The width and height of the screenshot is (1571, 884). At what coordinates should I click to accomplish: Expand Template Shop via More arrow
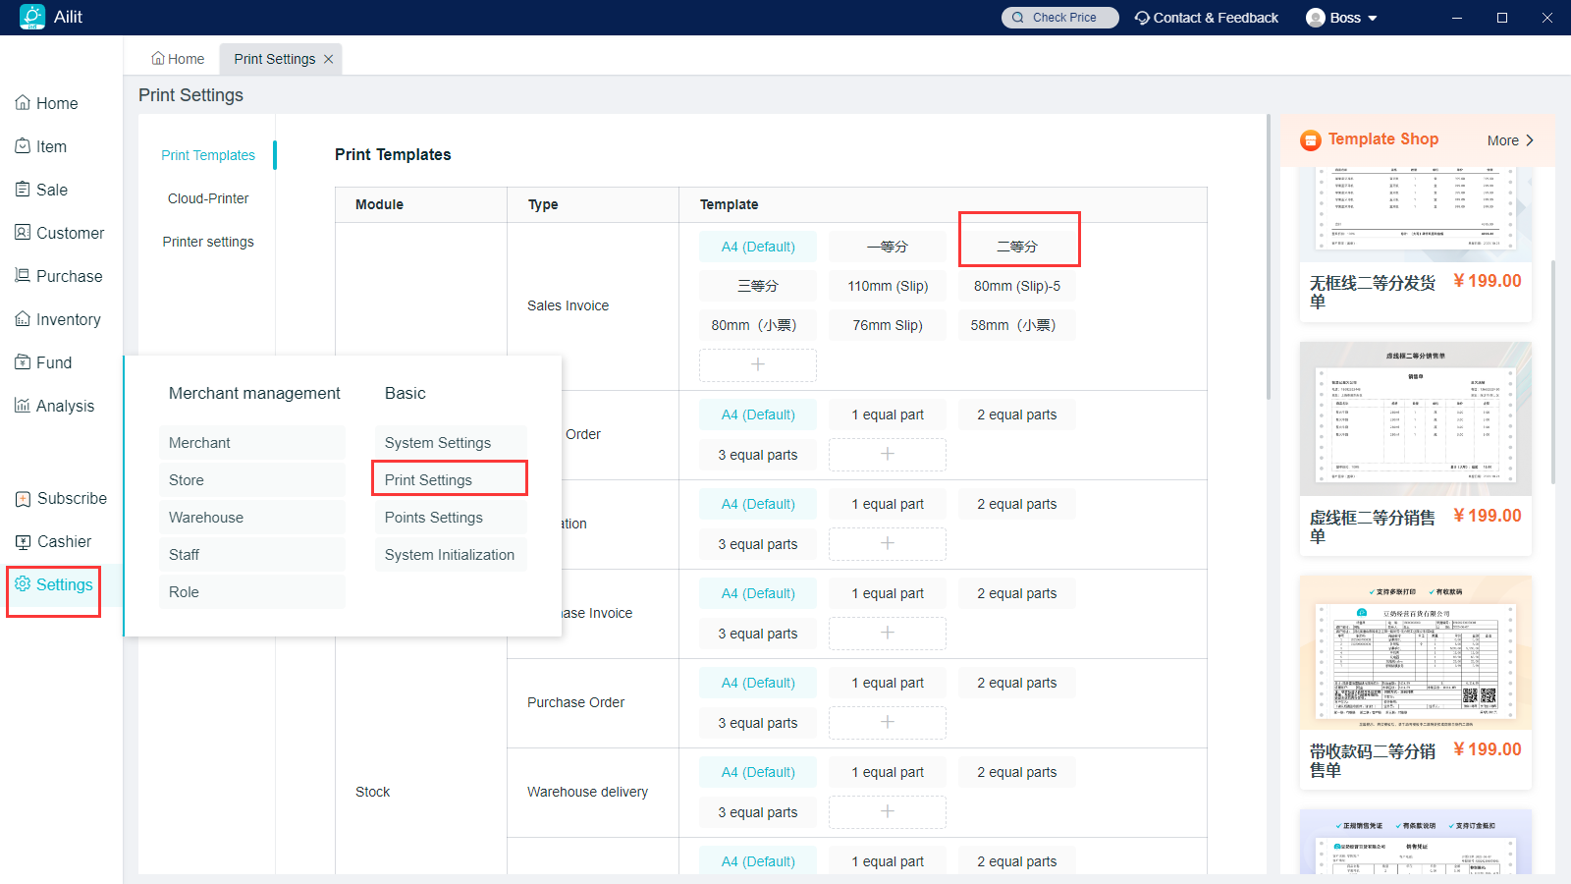[1529, 140]
